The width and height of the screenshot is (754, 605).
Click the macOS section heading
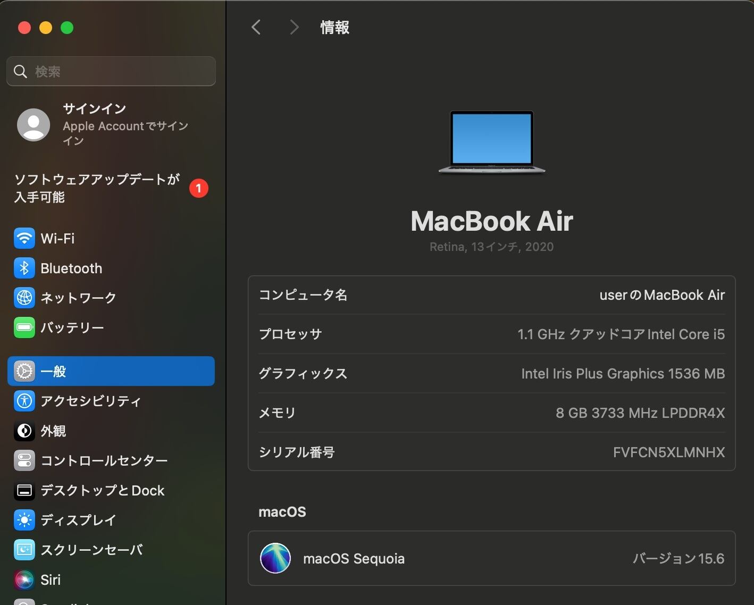click(282, 512)
